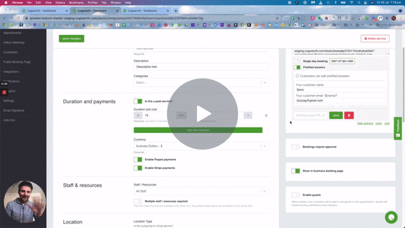Open the Staff / Resources dropdown
Viewport: 405px width, 228px height.
[201, 191]
